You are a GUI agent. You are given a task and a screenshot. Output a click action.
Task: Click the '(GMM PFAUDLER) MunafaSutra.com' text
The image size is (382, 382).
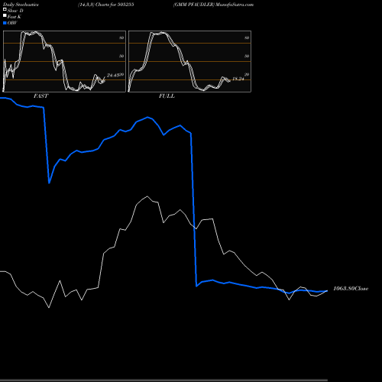pyautogui.click(x=213, y=5)
